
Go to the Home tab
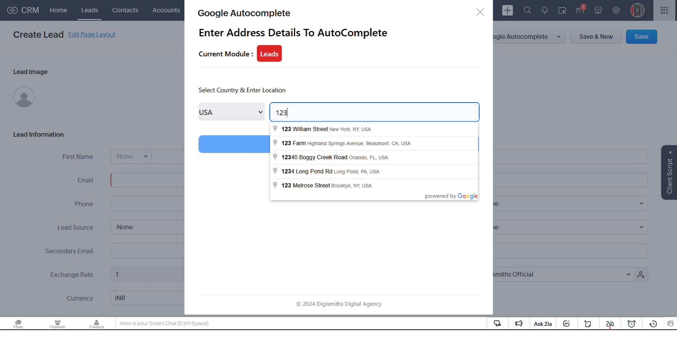coord(58,10)
